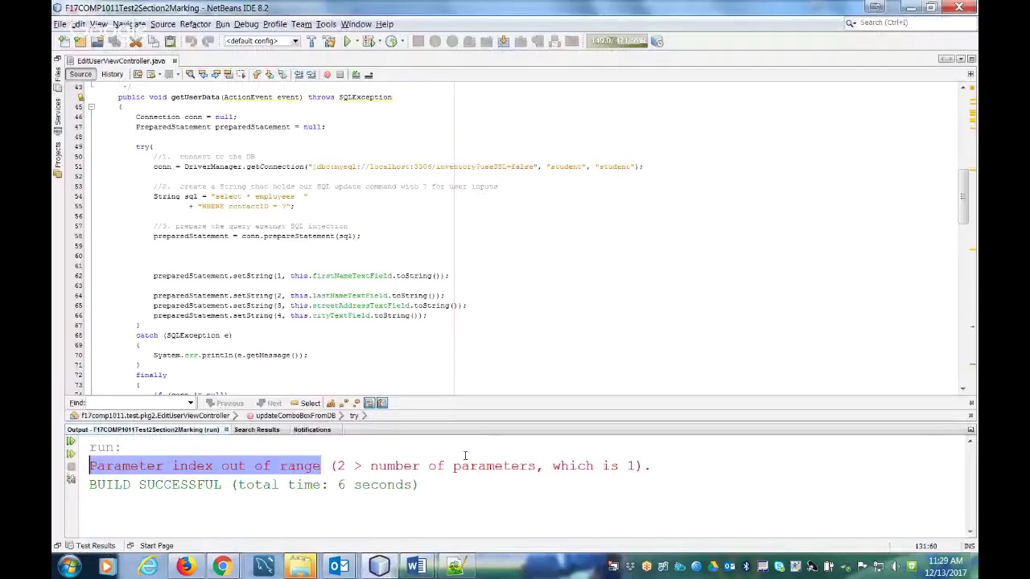This screenshot has height=579, width=1030.
Task: Click Shift Line Left icon
Action: pyautogui.click(x=299, y=75)
